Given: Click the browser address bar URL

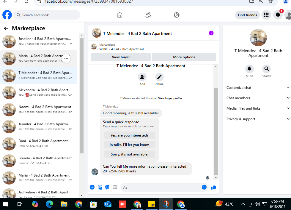Looking at the screenshot, I should [89, 2].
